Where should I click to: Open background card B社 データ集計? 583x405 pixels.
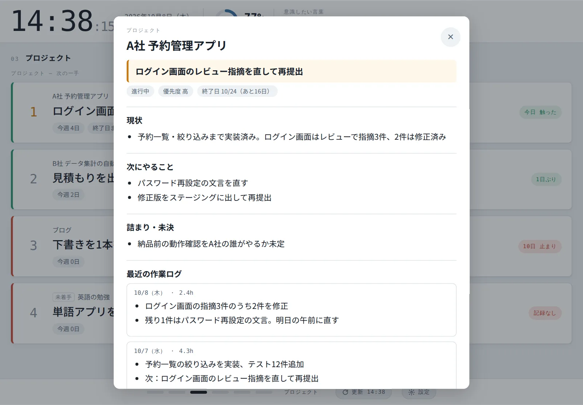[x=62, y=179]
